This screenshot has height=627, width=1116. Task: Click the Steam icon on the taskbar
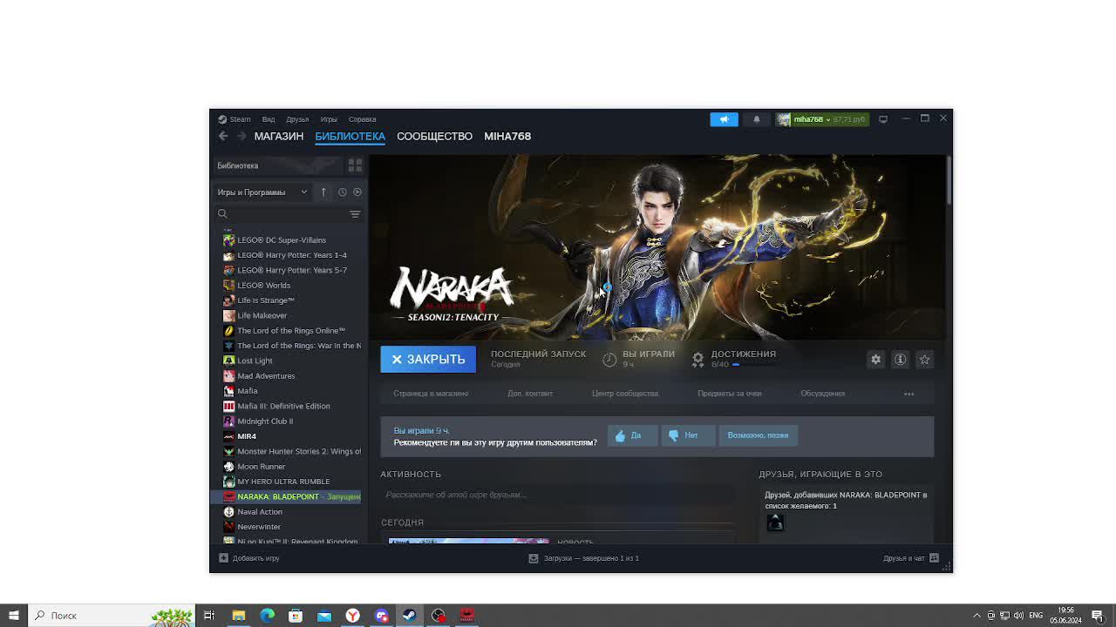point(409,616)
